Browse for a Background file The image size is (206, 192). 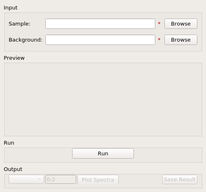point(181,40)
